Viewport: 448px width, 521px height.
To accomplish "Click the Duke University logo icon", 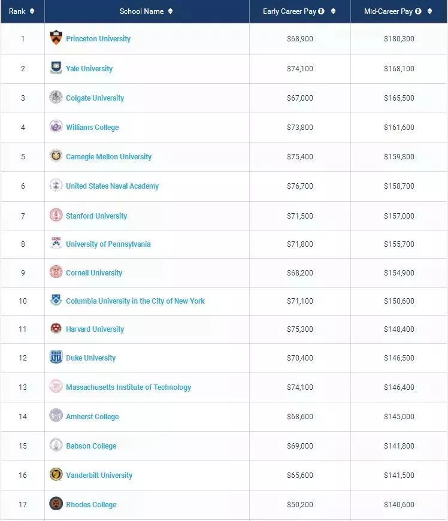I will coord(56,357).
